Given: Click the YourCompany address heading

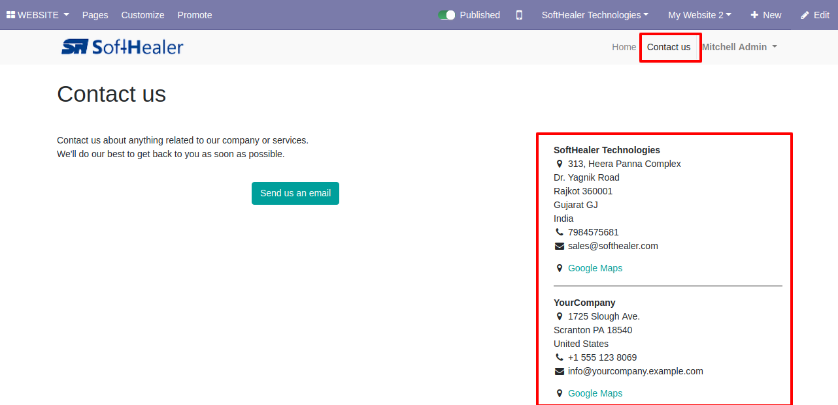Looking at the screenshot, I should 584,303.
